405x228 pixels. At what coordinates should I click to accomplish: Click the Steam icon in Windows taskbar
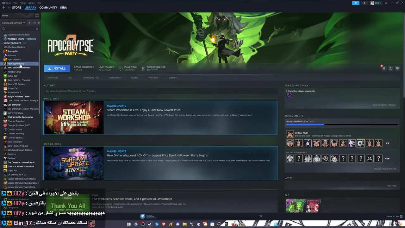(x=150, y=224)
